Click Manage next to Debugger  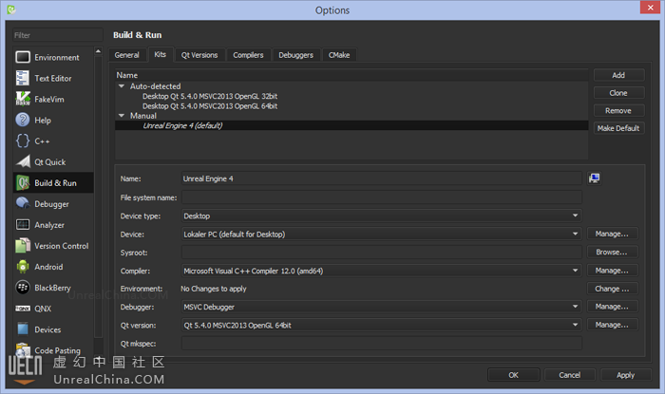pos(613,307)
